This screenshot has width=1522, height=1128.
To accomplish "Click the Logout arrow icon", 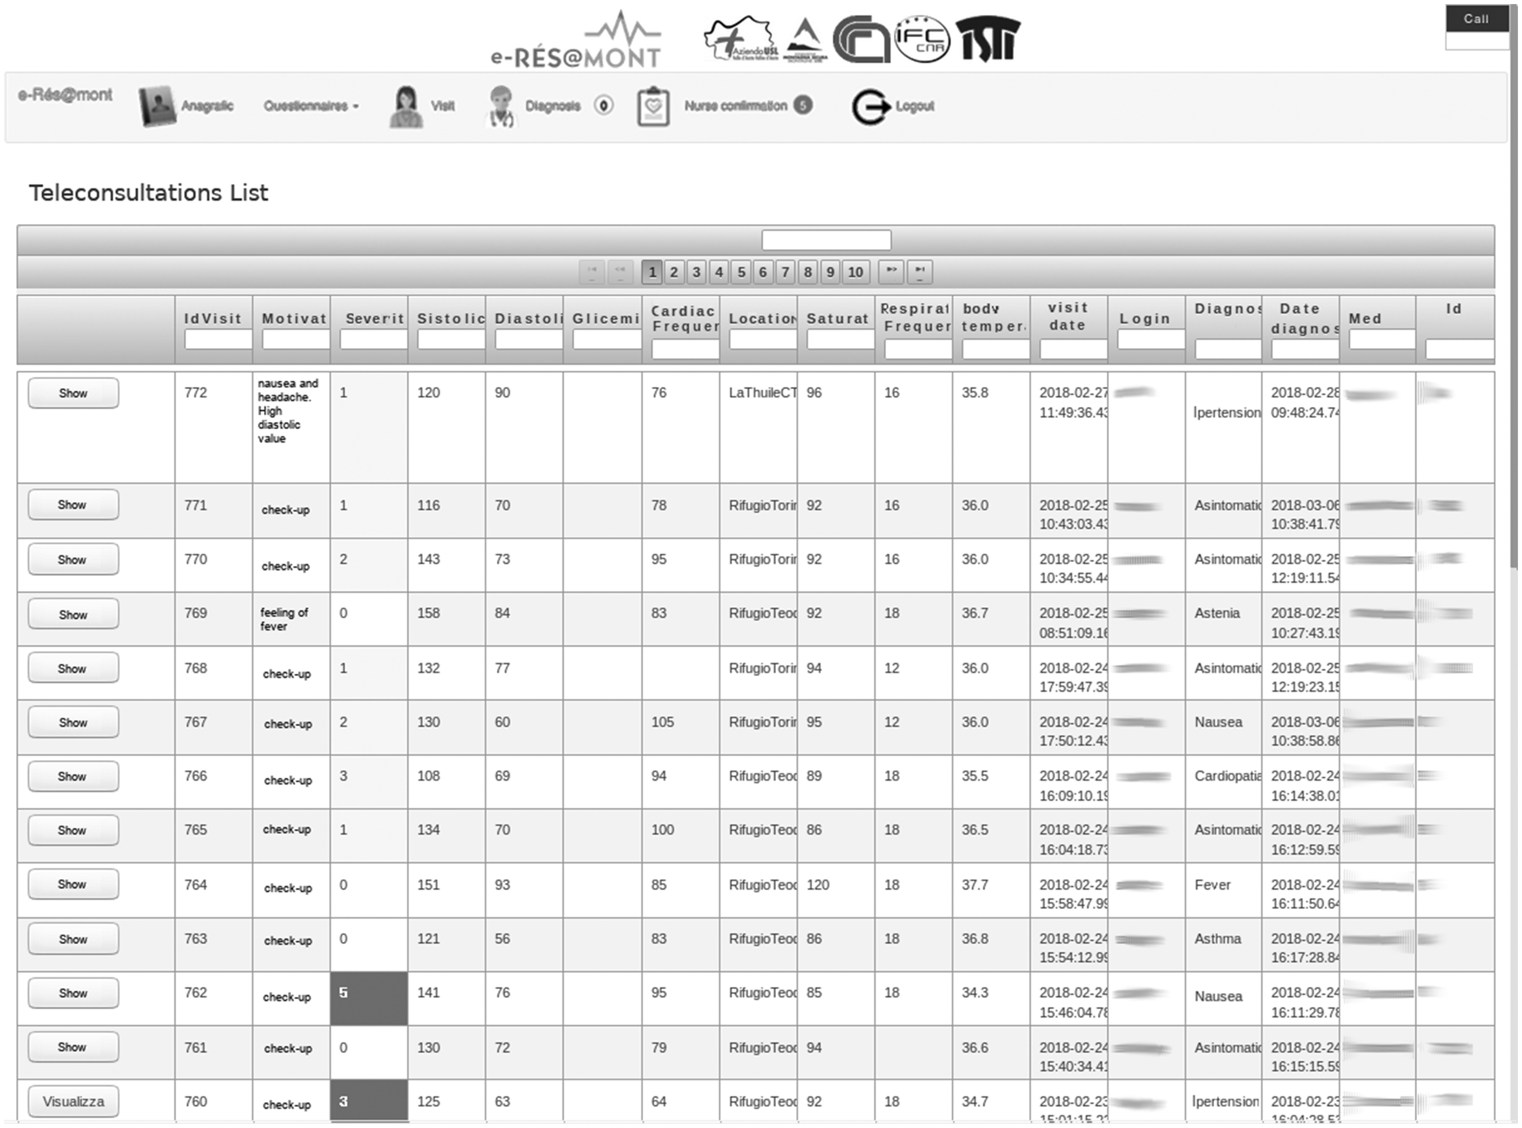I will [870, 106].
